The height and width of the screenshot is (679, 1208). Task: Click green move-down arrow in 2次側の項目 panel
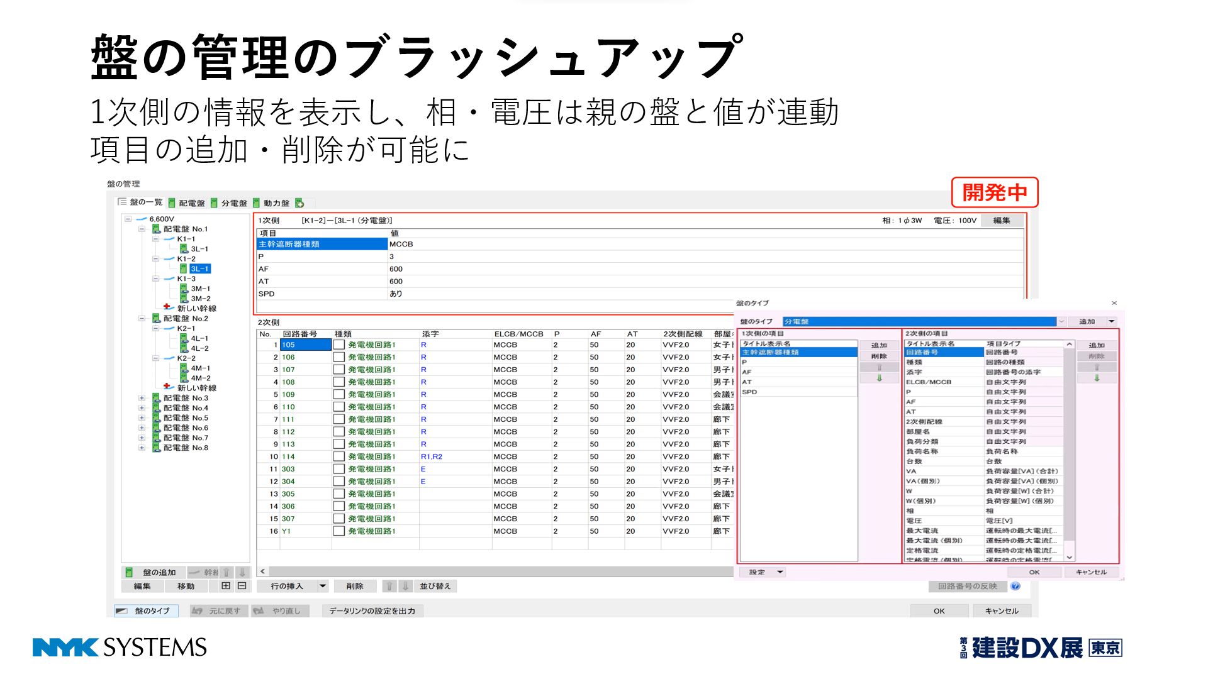click(x=1097, y=378)
